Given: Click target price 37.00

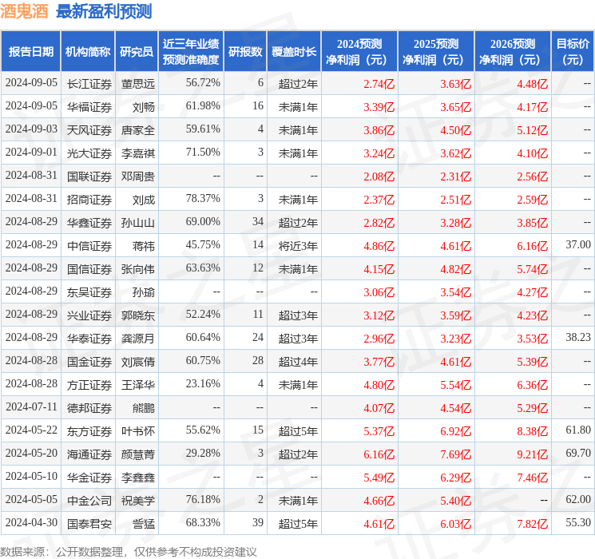Looking at the screenshot, I should click(x=578, y=245).
